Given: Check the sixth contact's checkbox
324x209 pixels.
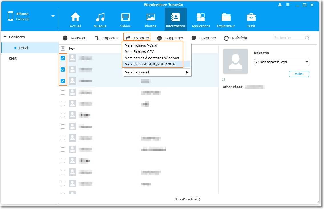Looking at the screenshot, I should coord(63,115).
